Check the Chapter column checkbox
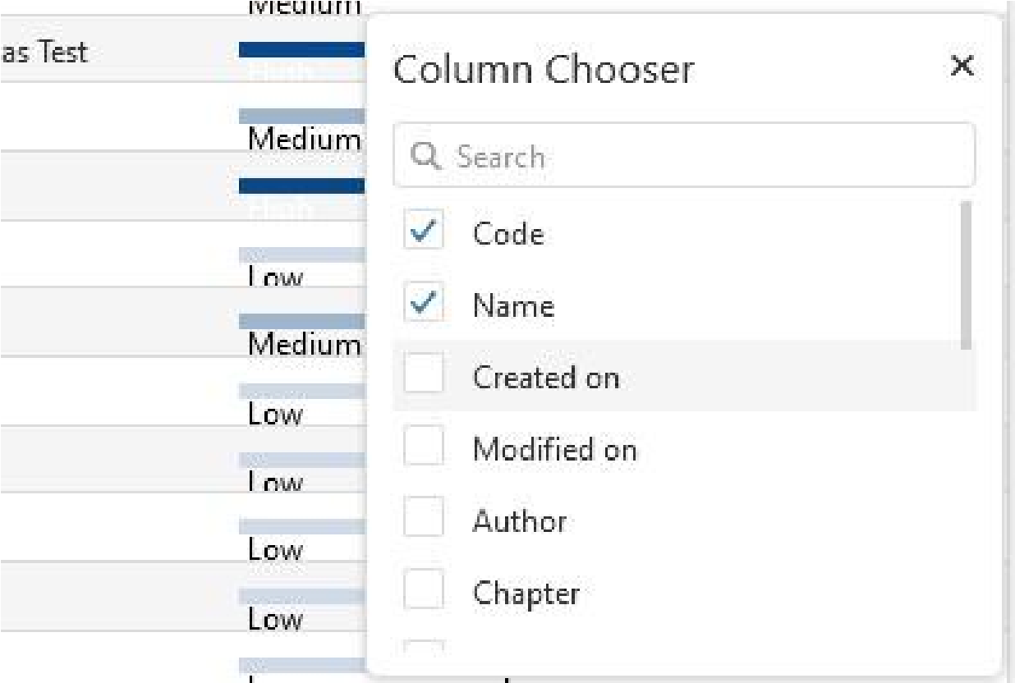 (x=425, y=592)
